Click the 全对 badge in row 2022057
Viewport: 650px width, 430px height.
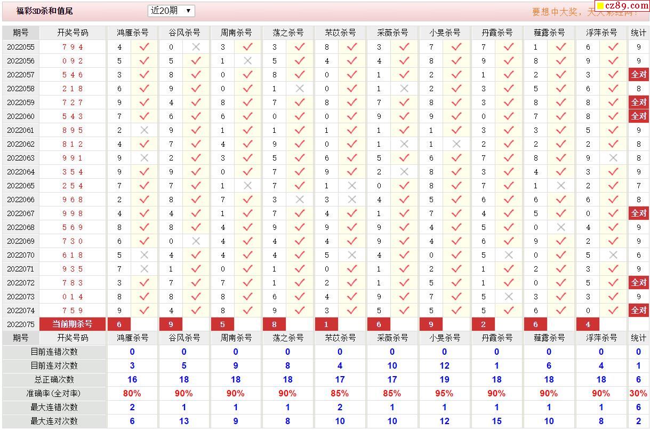pyautogui.click(x=639, y=75)
